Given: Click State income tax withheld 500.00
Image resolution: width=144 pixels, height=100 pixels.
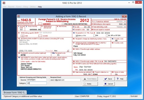Looking at the screenshot, I should click(x=87, y=74).
